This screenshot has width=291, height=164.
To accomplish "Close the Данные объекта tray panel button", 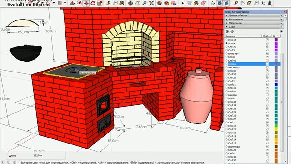I will pyautogui.click(x=282, y=15).
